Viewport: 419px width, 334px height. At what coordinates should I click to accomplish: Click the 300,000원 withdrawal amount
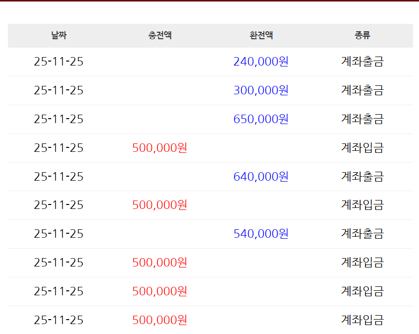(x=261, y=90)
